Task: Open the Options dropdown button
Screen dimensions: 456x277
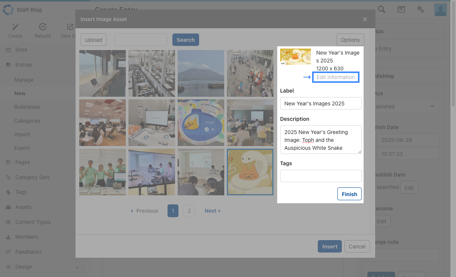Action: coord(350,40)
